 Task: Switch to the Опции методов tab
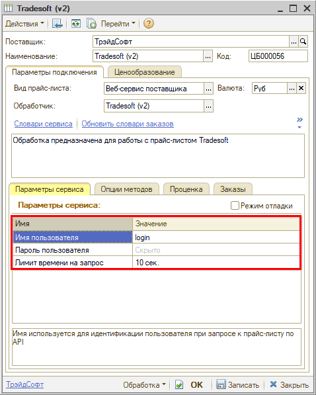[x=127, y=189]
